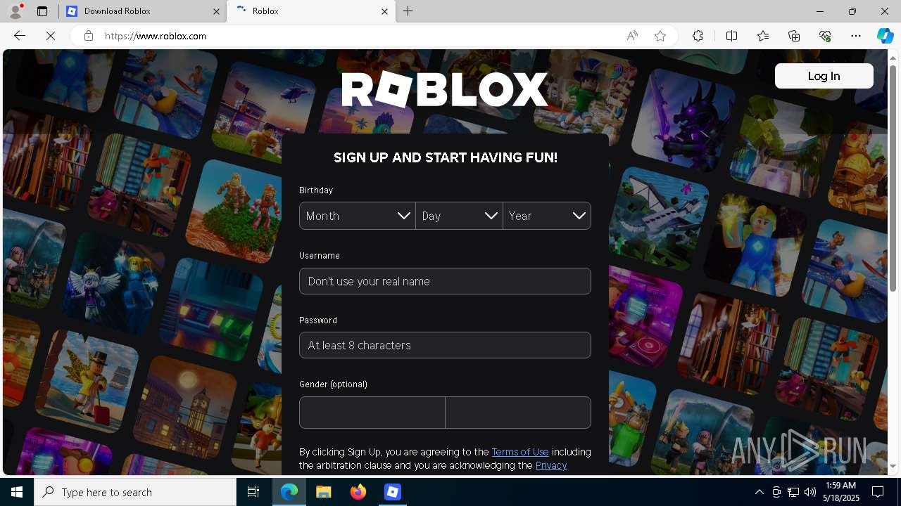Image resolution: width=901 pixels, height=506 pixels.
Task: Click the Log In button
Action: (824, 76)
